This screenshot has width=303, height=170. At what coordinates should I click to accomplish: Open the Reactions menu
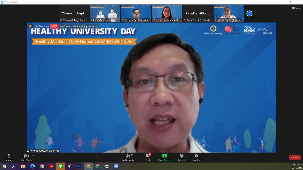point(196,157)
